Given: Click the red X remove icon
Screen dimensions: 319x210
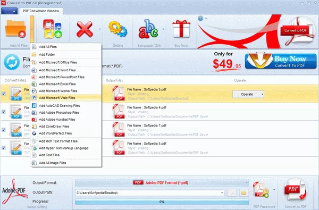Looking at the screenshot, I should [x=85, y=30].
